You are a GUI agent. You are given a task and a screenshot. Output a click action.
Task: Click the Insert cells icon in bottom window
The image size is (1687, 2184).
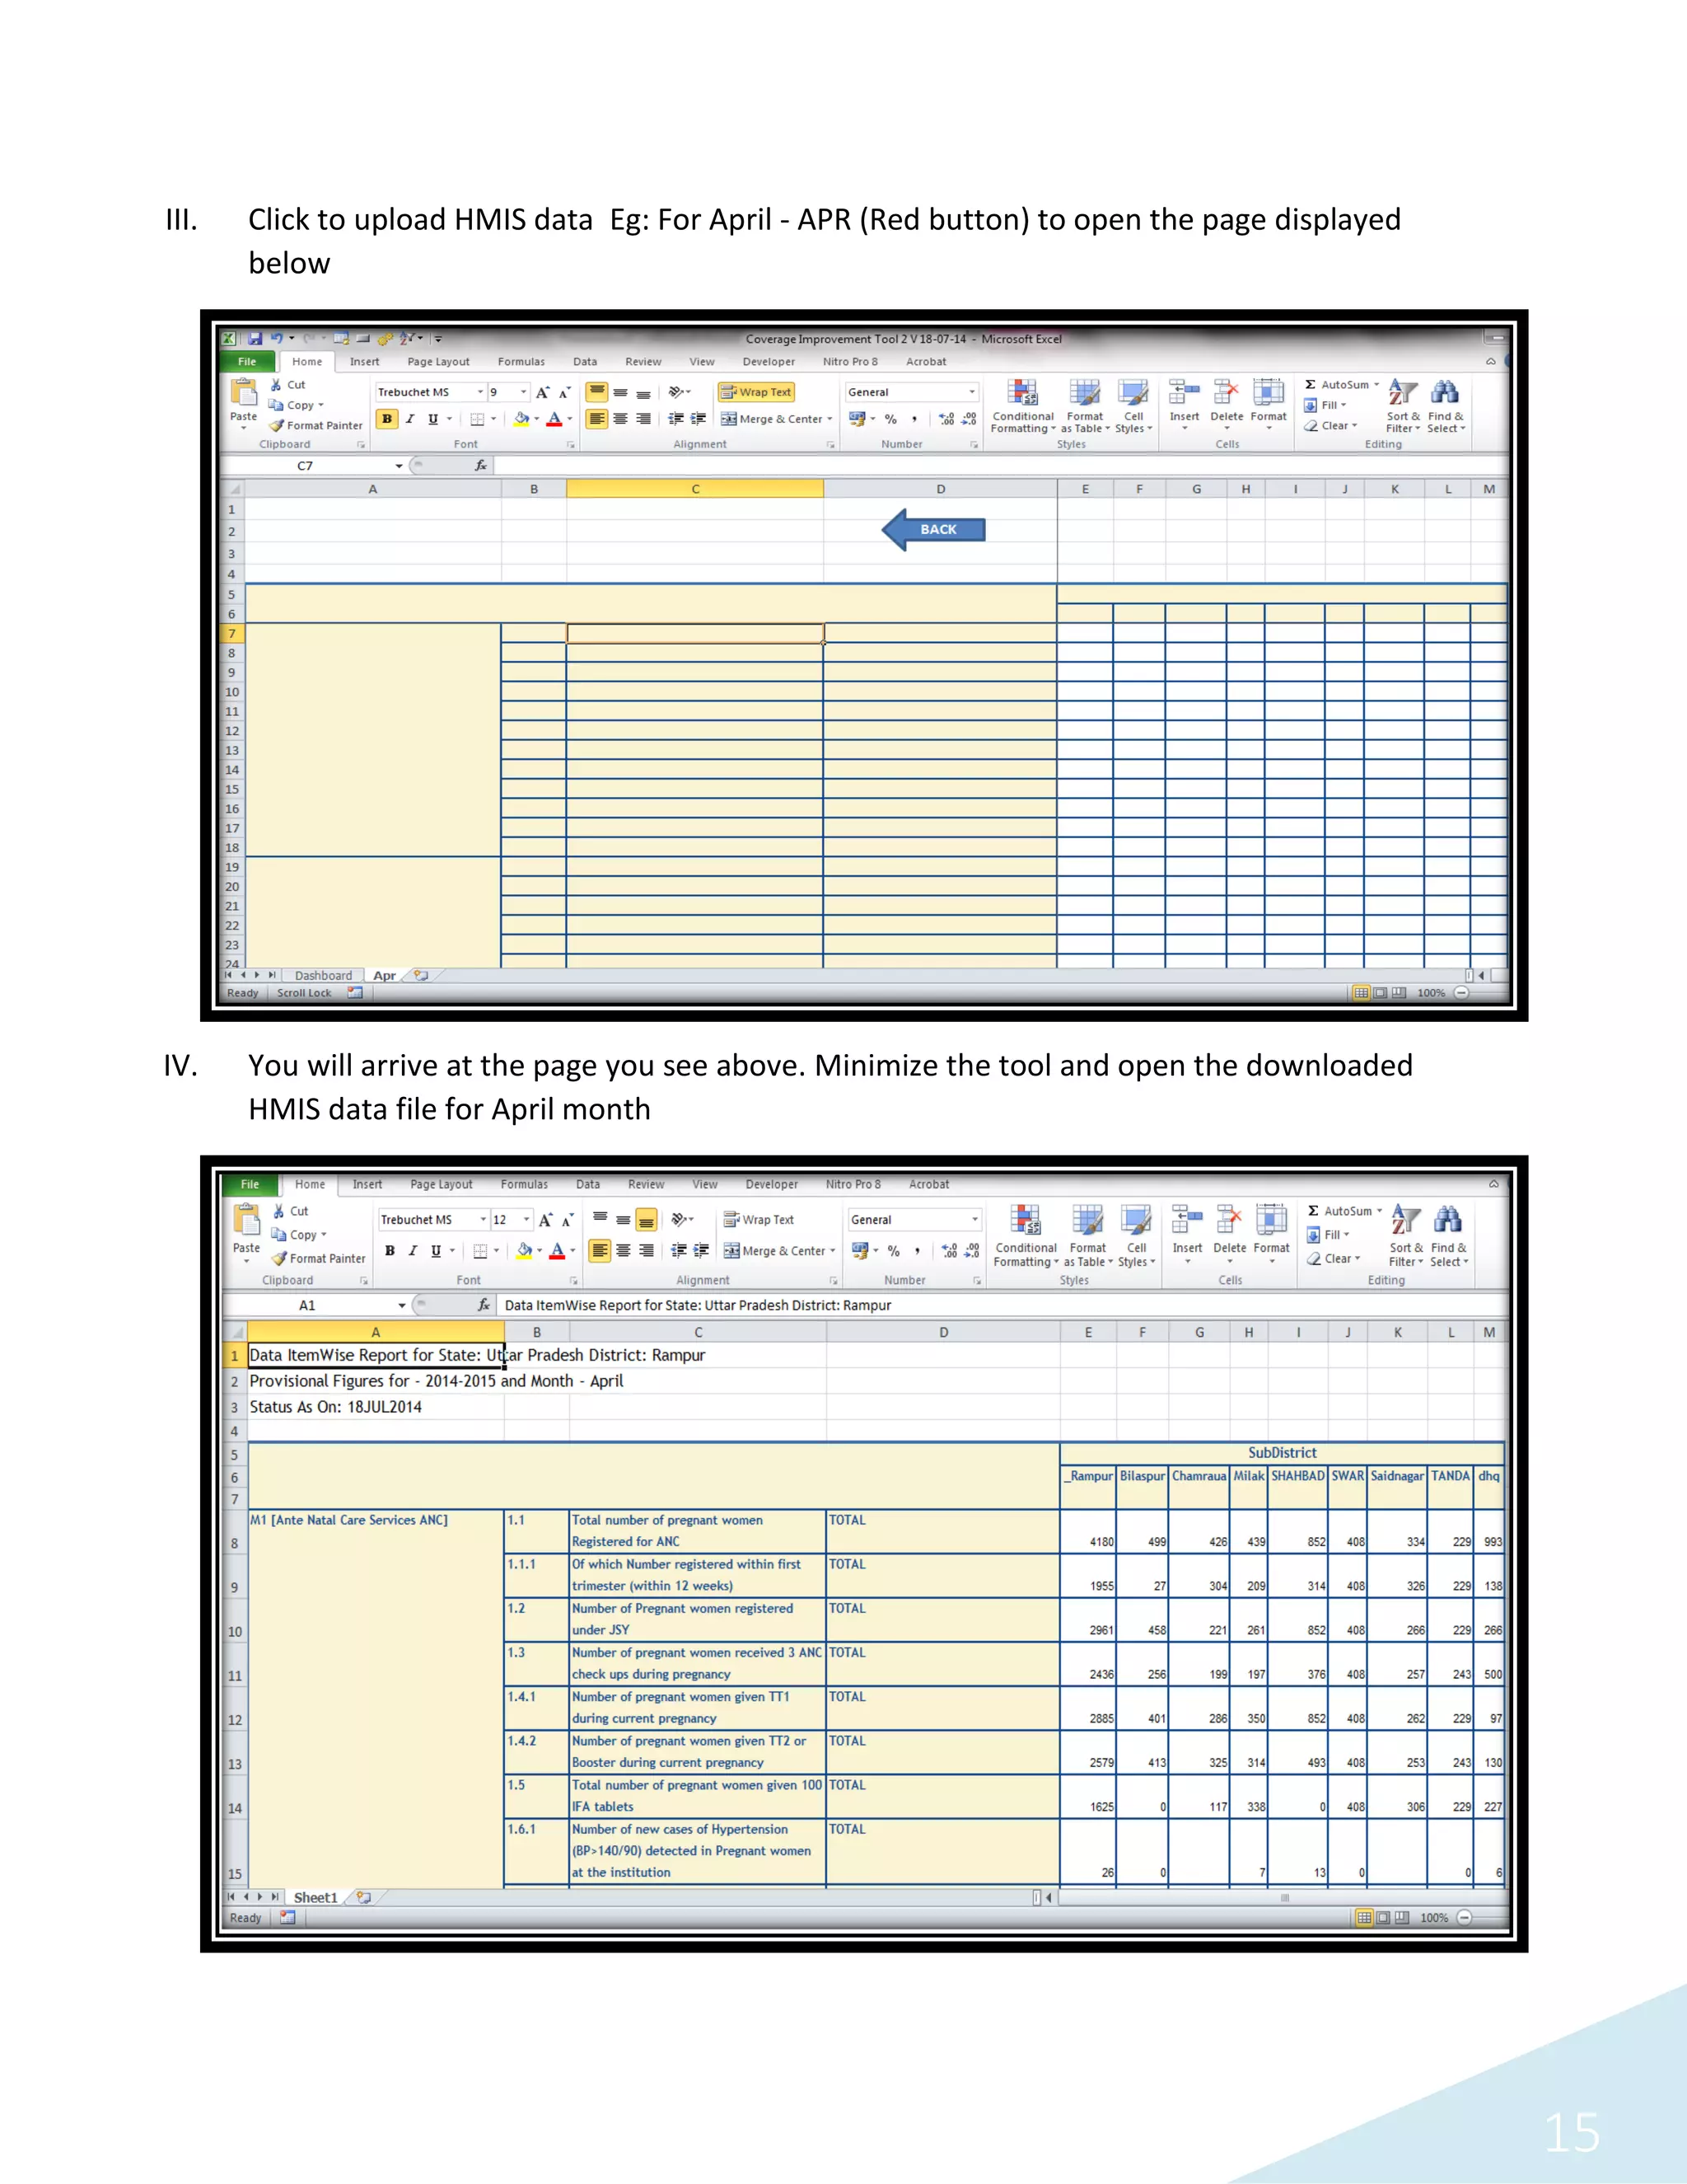tap(1186, 1221)
